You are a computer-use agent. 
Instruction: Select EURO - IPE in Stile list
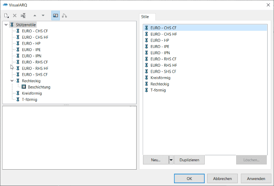[x=205, y=47]
